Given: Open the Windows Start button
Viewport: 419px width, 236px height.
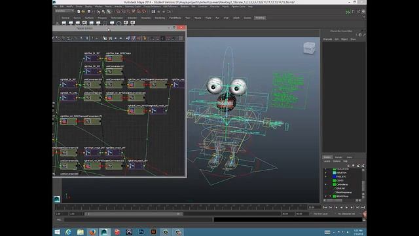Looking at the screenshot, I should 57,232.
